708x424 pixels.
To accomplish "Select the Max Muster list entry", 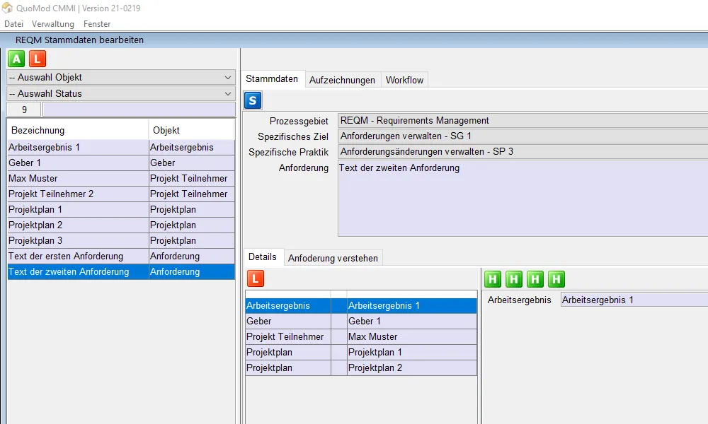I will pyautogui.click(x=33, y=178).
